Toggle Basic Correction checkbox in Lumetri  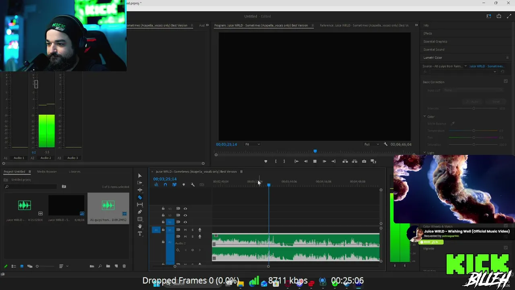pyautogui.click(x=506, y=81)
